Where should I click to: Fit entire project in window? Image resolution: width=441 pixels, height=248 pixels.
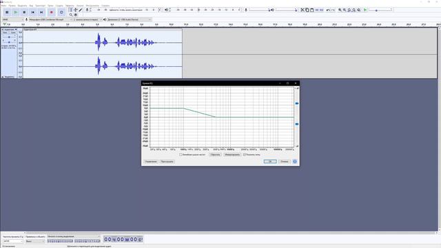(354, 10)
